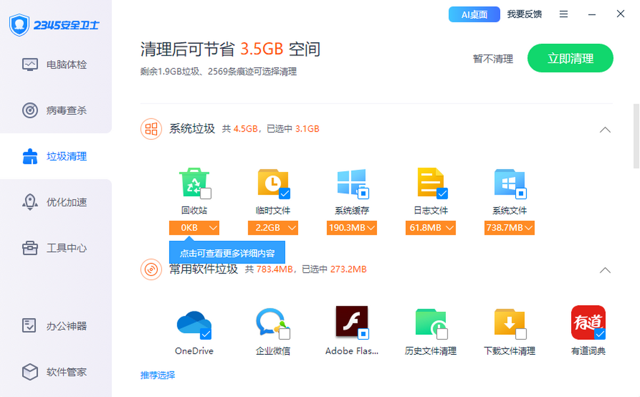Viewport: 640px width, 397px height.
Task: Check the 历史文件清理 checkbox
Action: coord(442,334)
